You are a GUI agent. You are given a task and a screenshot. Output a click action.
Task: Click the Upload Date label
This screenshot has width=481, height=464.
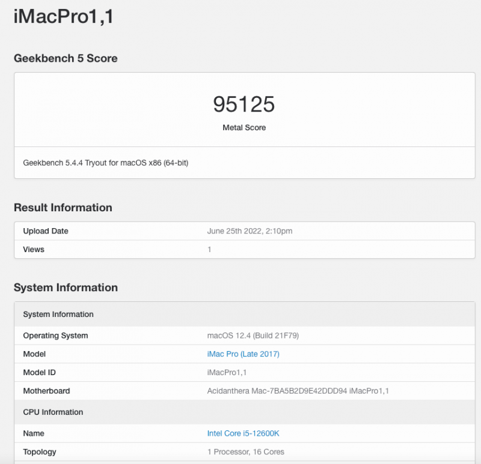pyautogui.click(x=46, y=231)
